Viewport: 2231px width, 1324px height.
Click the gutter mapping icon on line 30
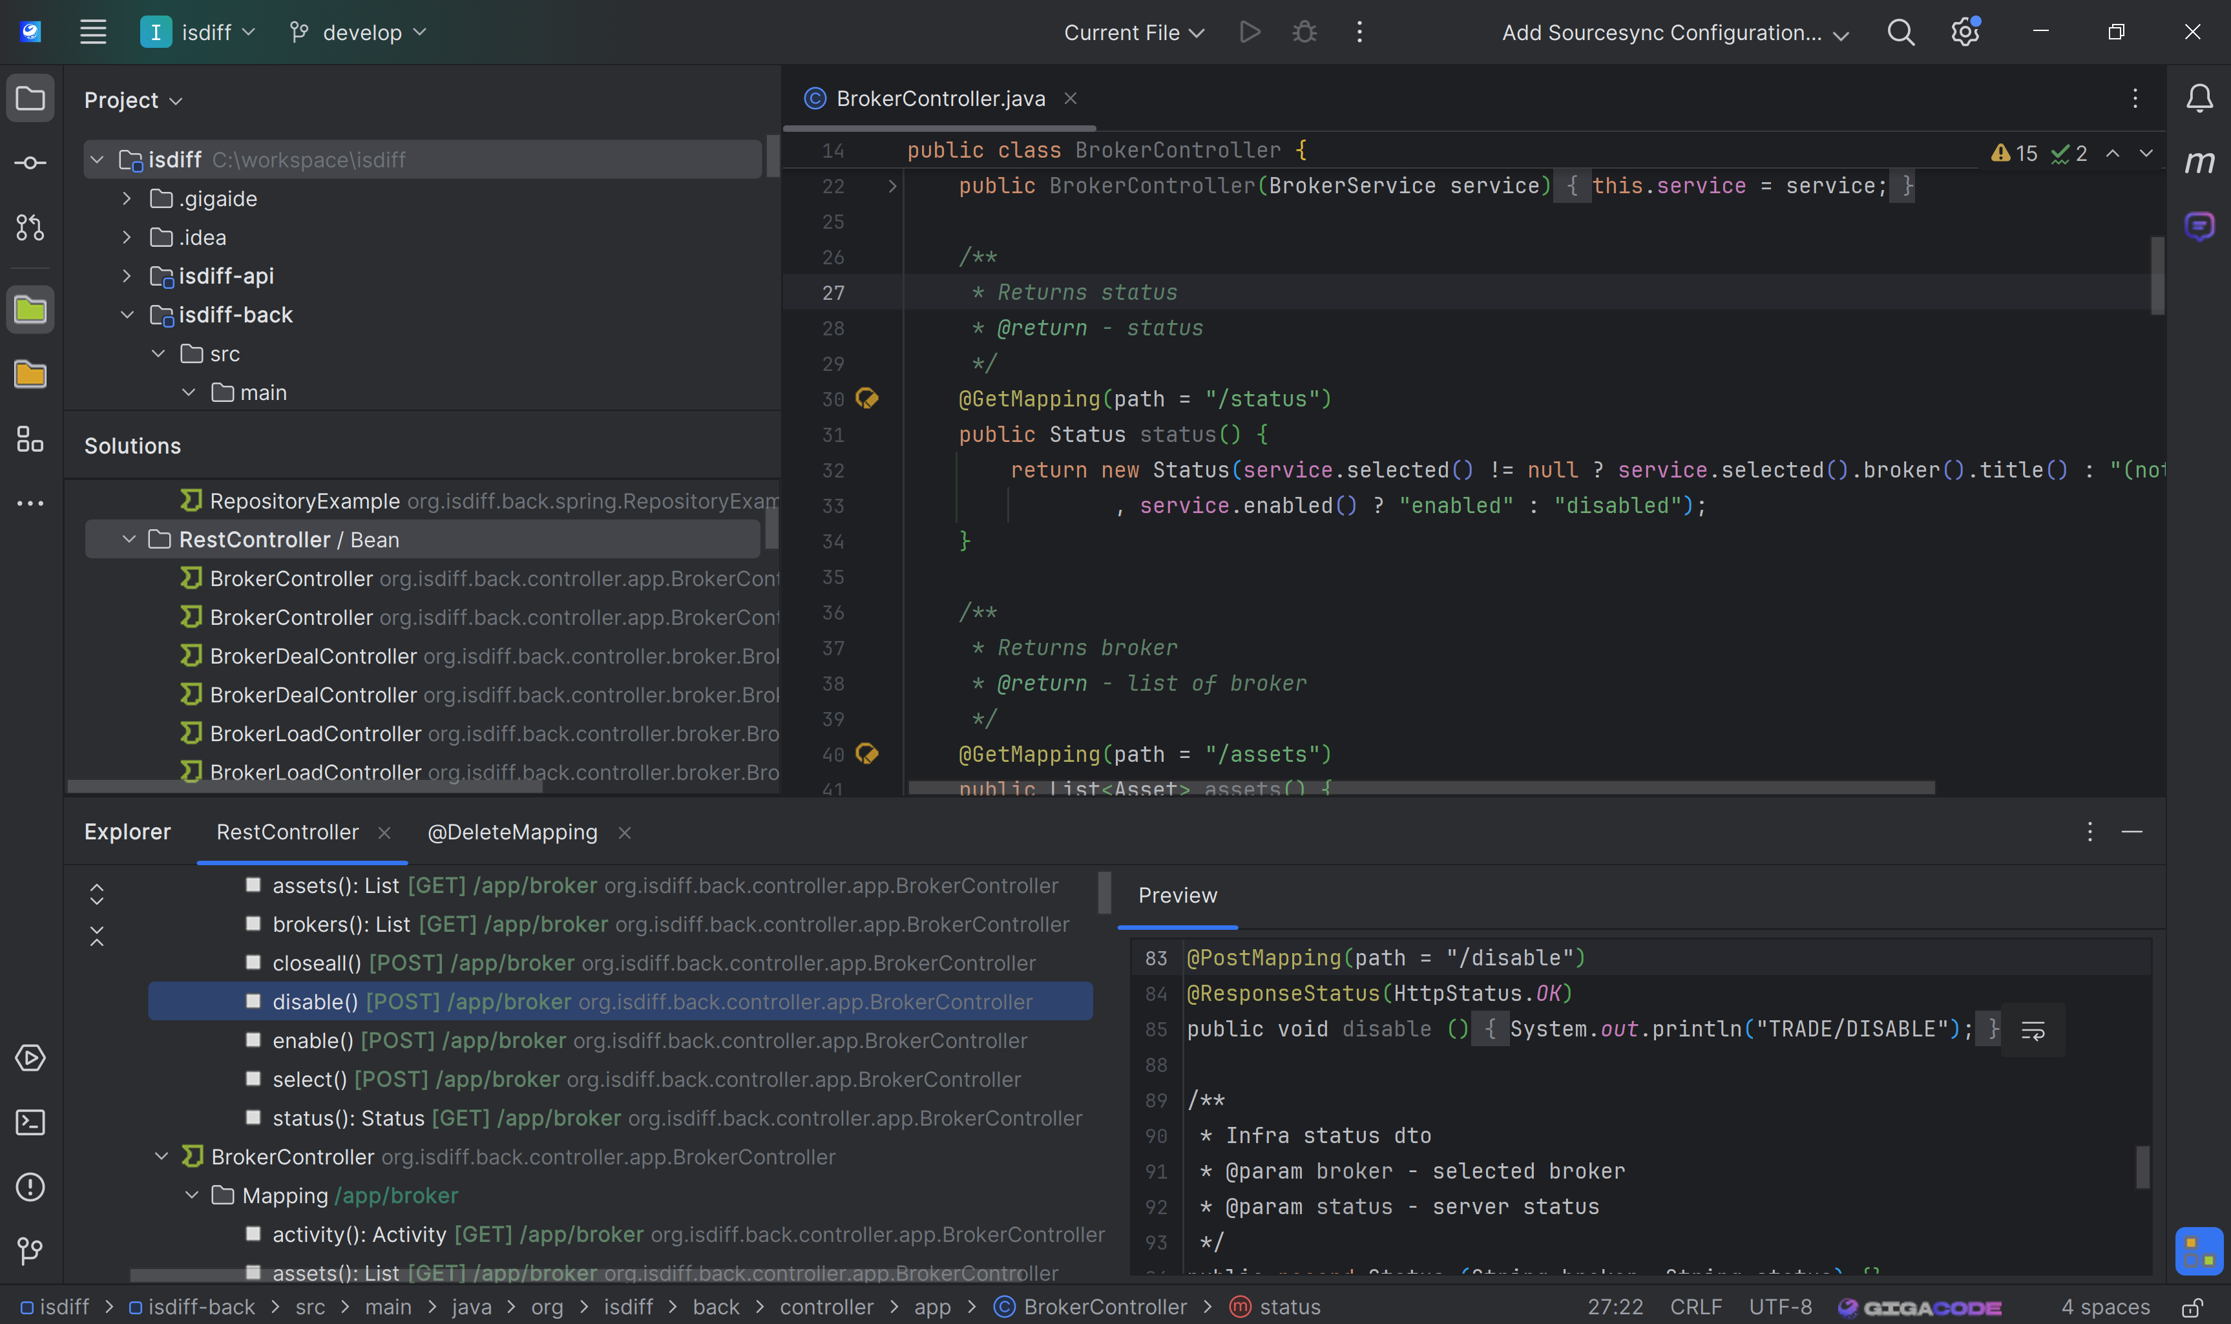(867, 399)
